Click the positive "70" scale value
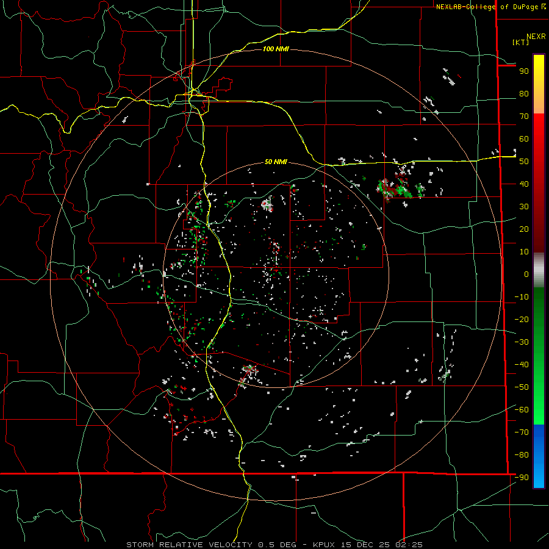 [524, 117]
